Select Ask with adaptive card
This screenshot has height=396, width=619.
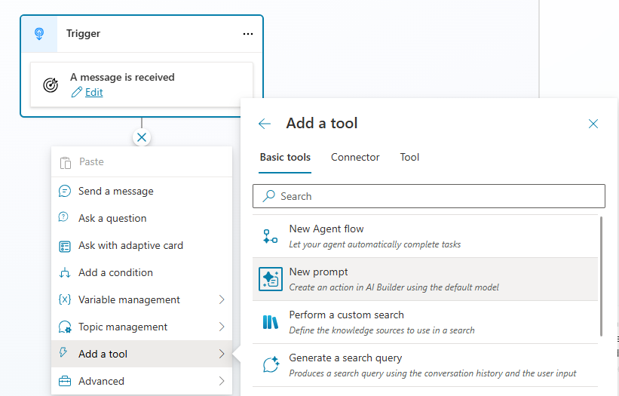pos(130,246)
